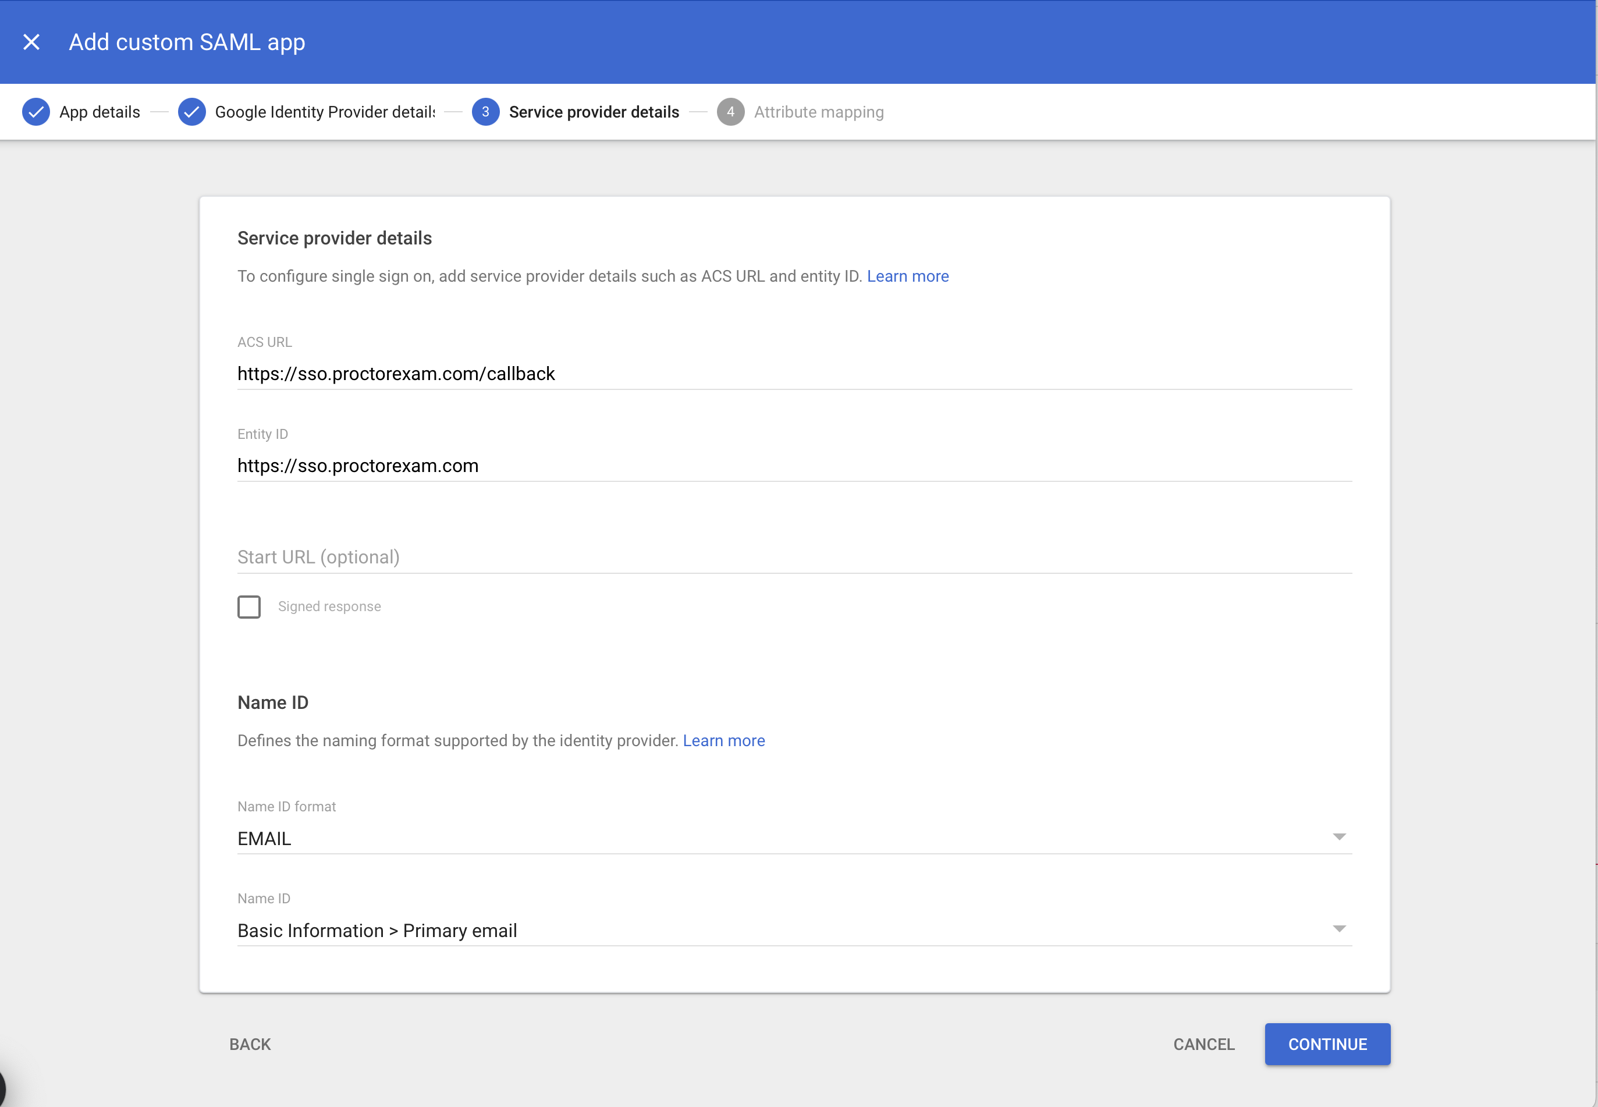
Task: Open Learn more link about service provider details
Action: point(907,276)
